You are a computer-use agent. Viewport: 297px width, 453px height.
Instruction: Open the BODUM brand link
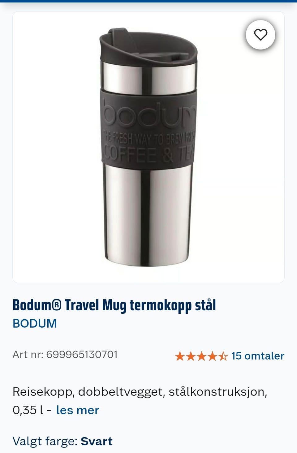click(x=35, y=324)
